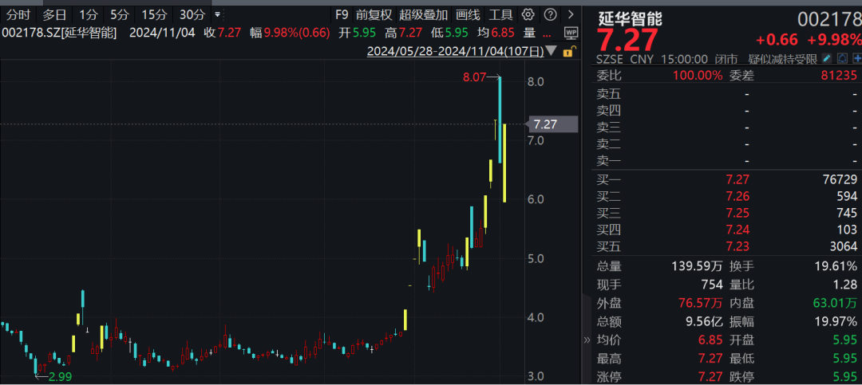
Task: Switch to the 分时 chart tab
Action: click(18, 14)
